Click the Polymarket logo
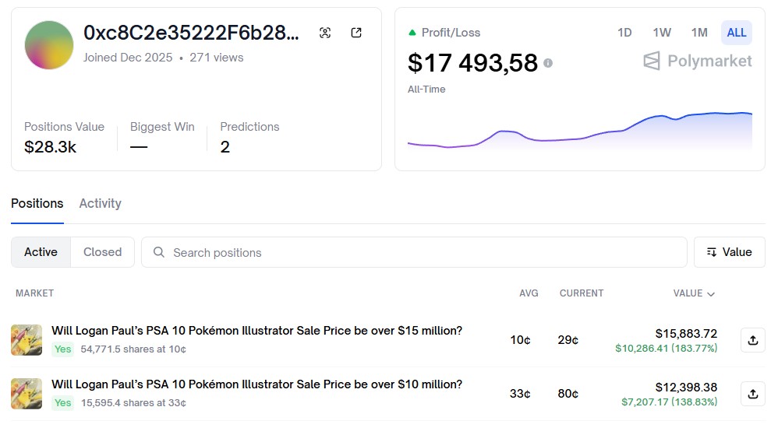This screenshot has width=778, height=428. tap(698, 61)
